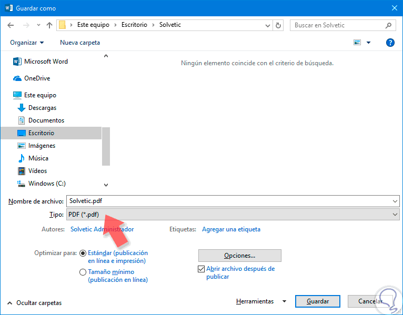Screen dimensions: 403x315
Task: Open the Opciones... dialog button
Action: coord(239,256)
